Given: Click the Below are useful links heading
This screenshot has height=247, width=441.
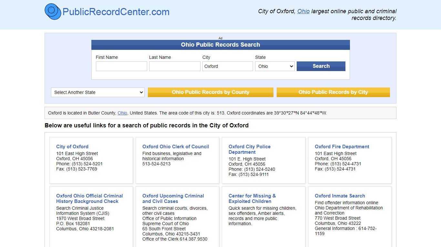Looking at the screenshot, I should click(x=147, y=125).
